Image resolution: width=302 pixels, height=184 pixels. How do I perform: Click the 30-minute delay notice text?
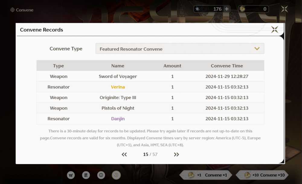(x=150, y=138)
